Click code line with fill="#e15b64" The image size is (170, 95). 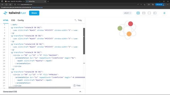pyautogui.click(x=36, y=55)
